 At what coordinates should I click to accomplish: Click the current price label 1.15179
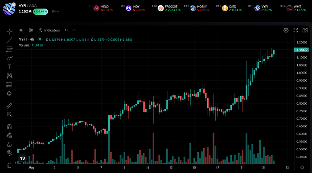[301, 50]
